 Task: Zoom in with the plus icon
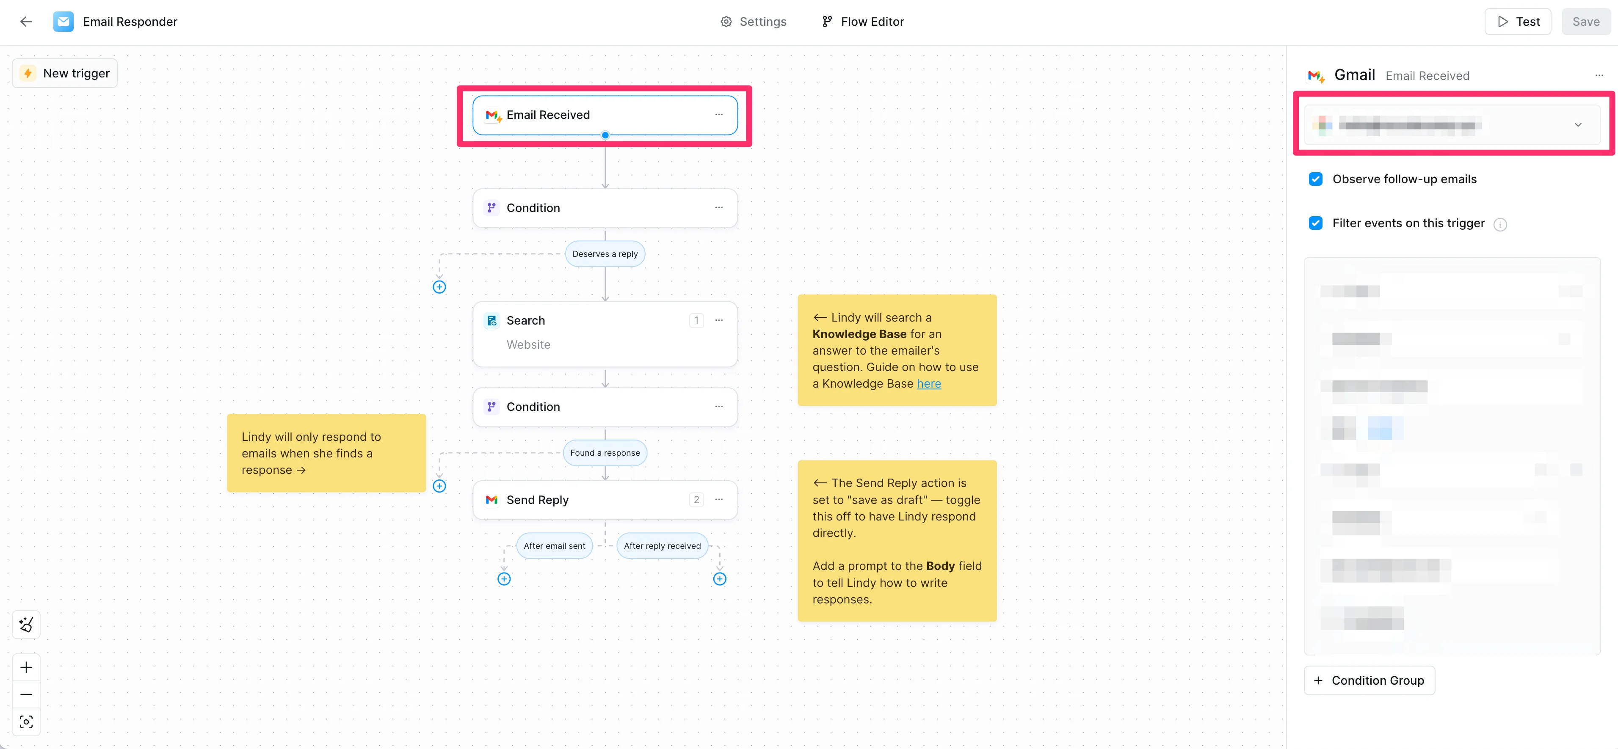point(26,667)
